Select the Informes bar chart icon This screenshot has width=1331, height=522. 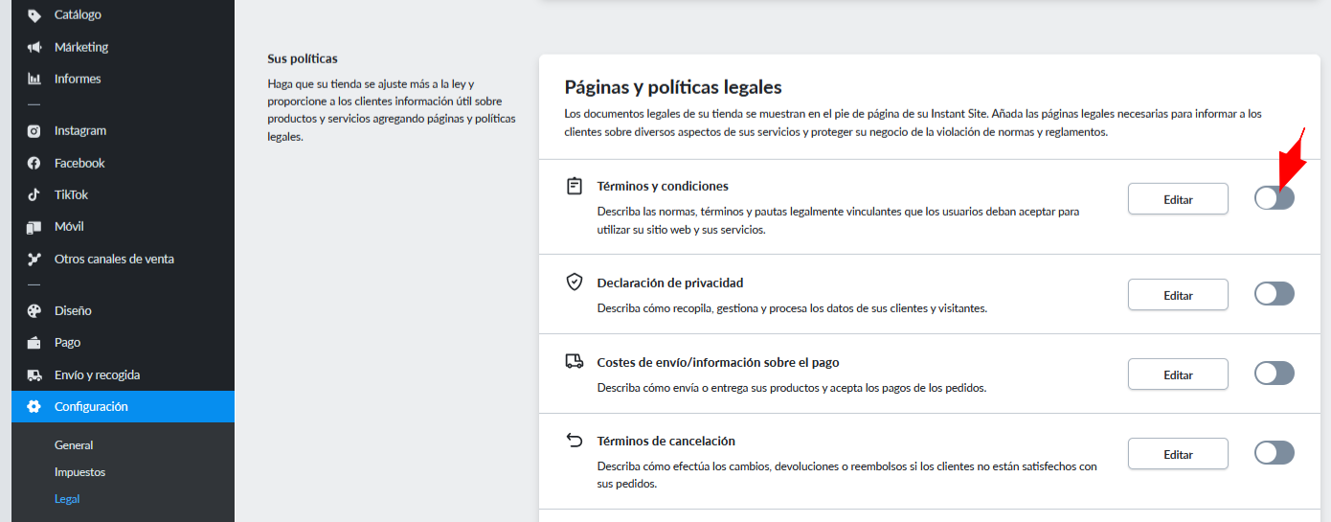pos(34,79)
